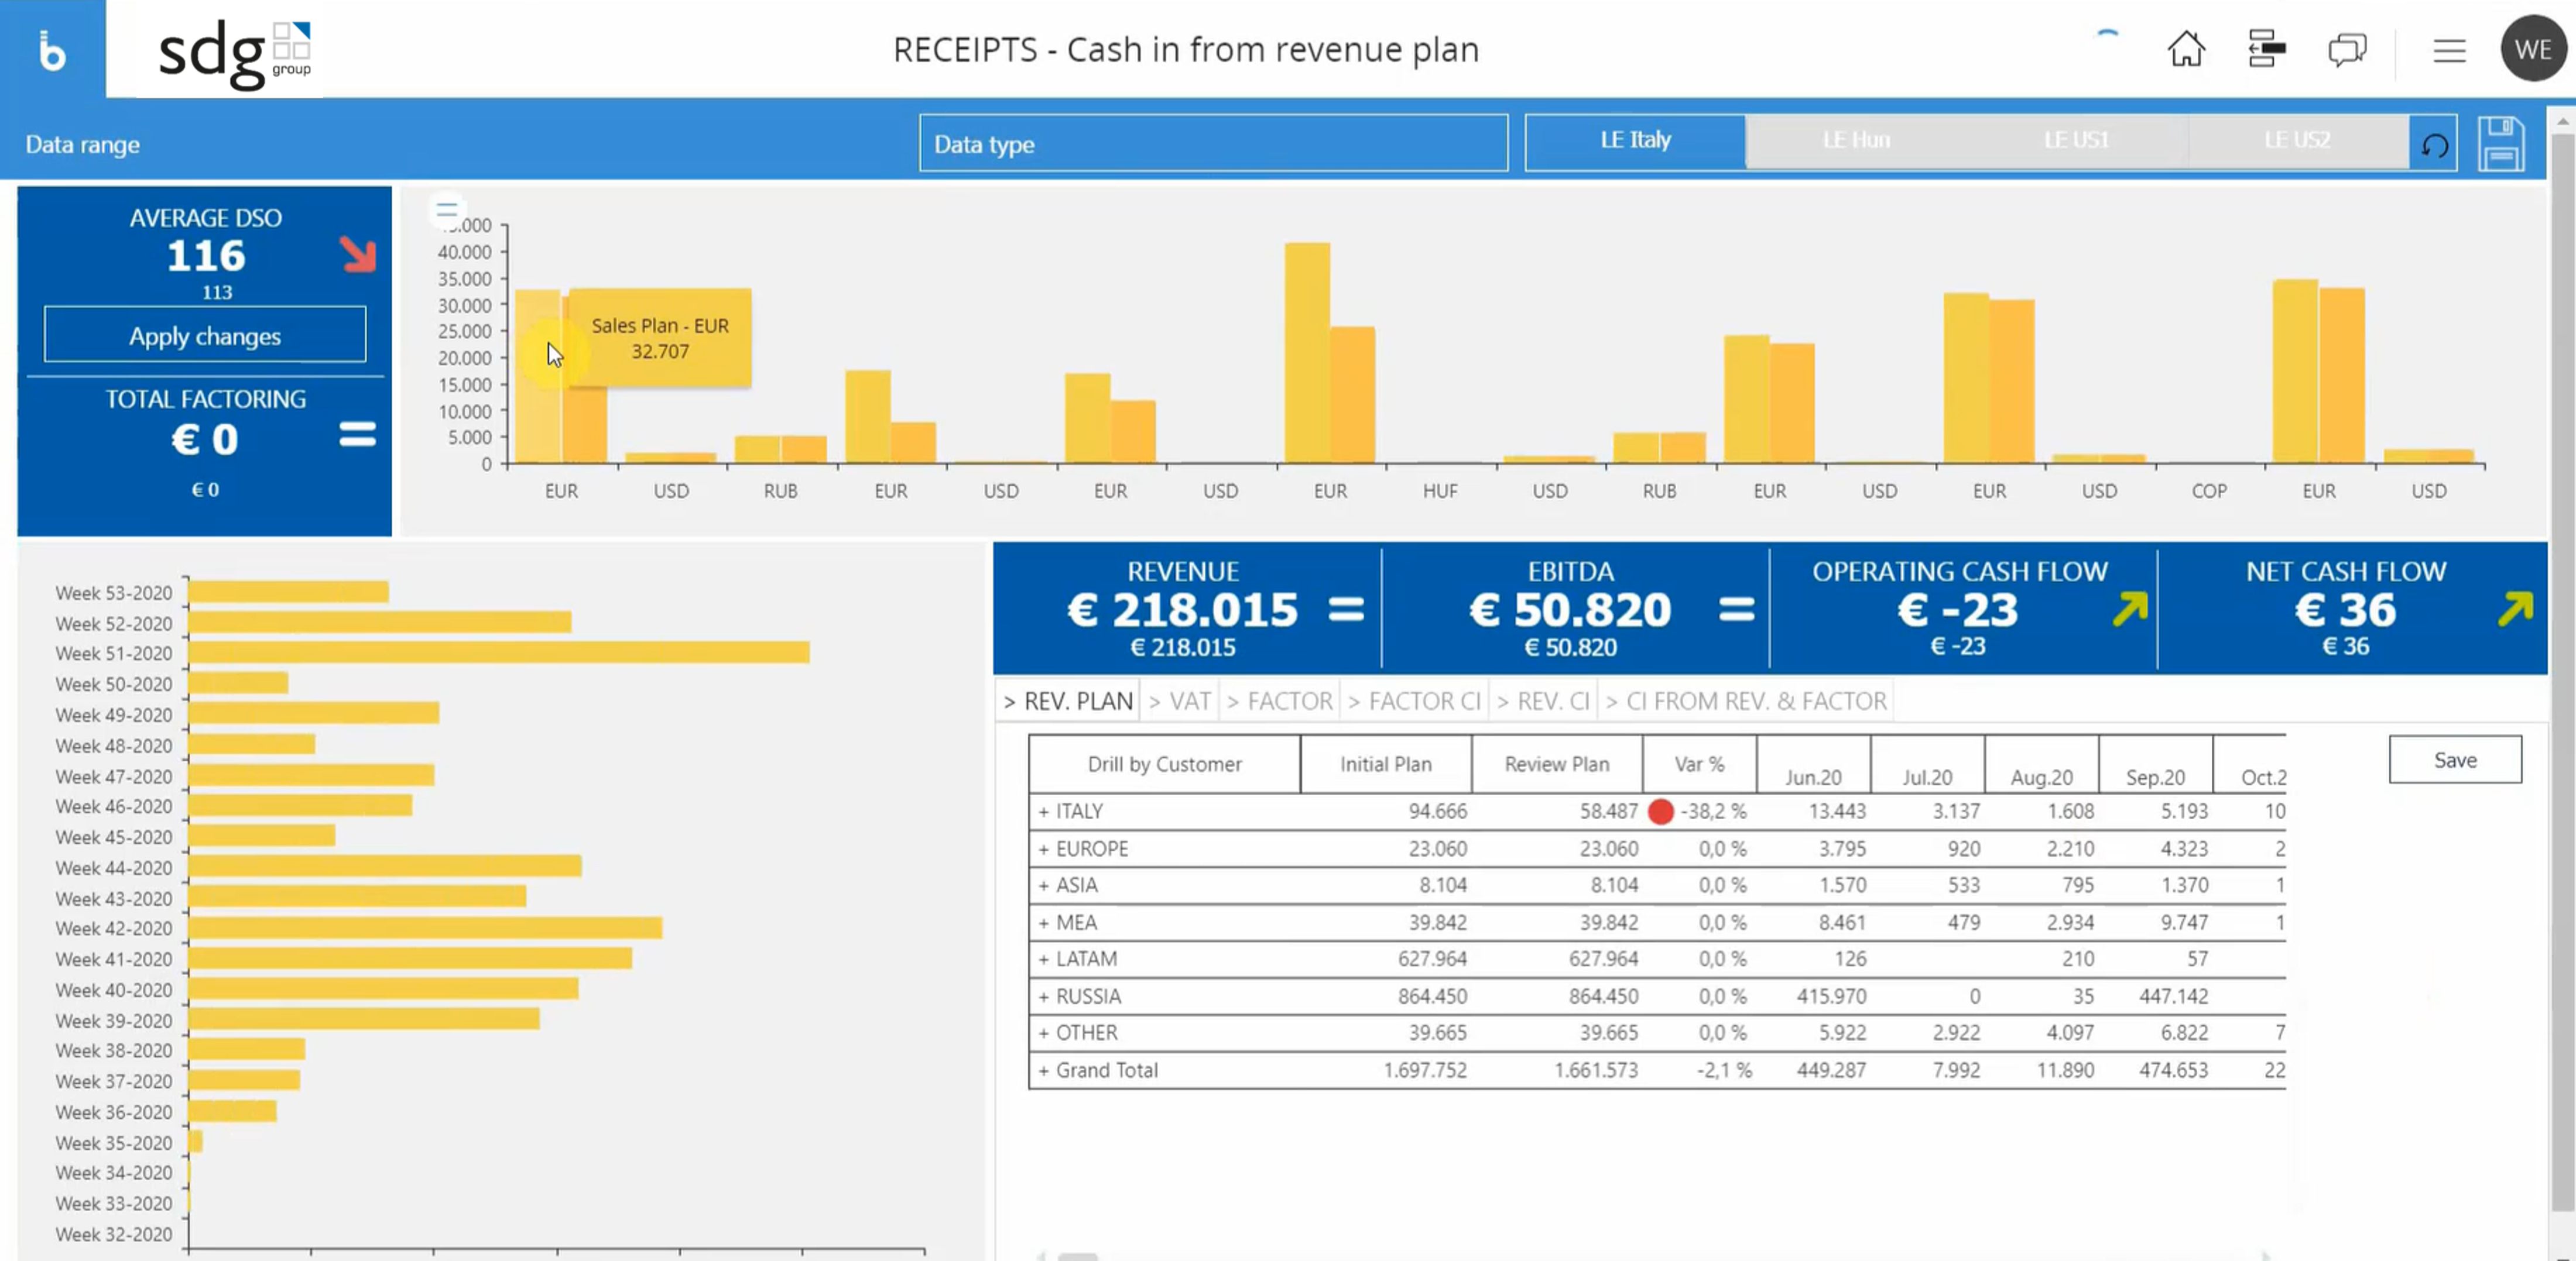Click the Review Plan column header

click(x=1557, y=764)
